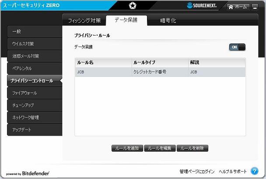Open ウイルス対策 section in sidebar
This screenshot has height=179, width=266.
(35, 44)
